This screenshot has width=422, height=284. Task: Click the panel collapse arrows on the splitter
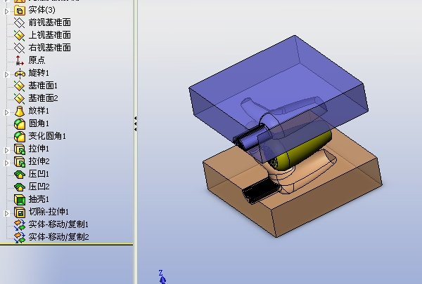point(135,123)
